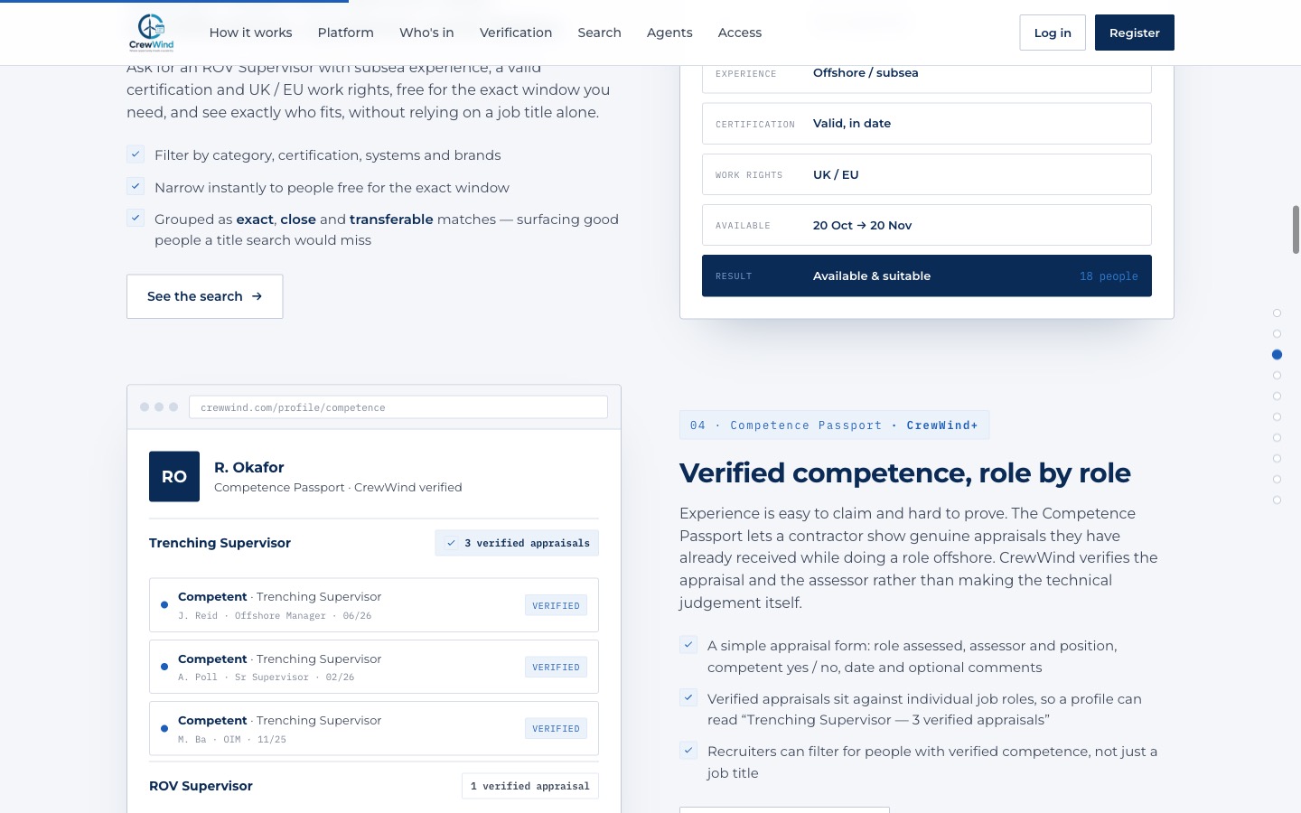1301x813 pixels.
Task: Click the RO avatar for R. Okafor
Action: (174, 476)
